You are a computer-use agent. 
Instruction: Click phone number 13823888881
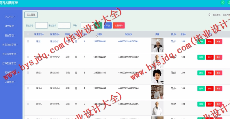click(x=100, y=41)
